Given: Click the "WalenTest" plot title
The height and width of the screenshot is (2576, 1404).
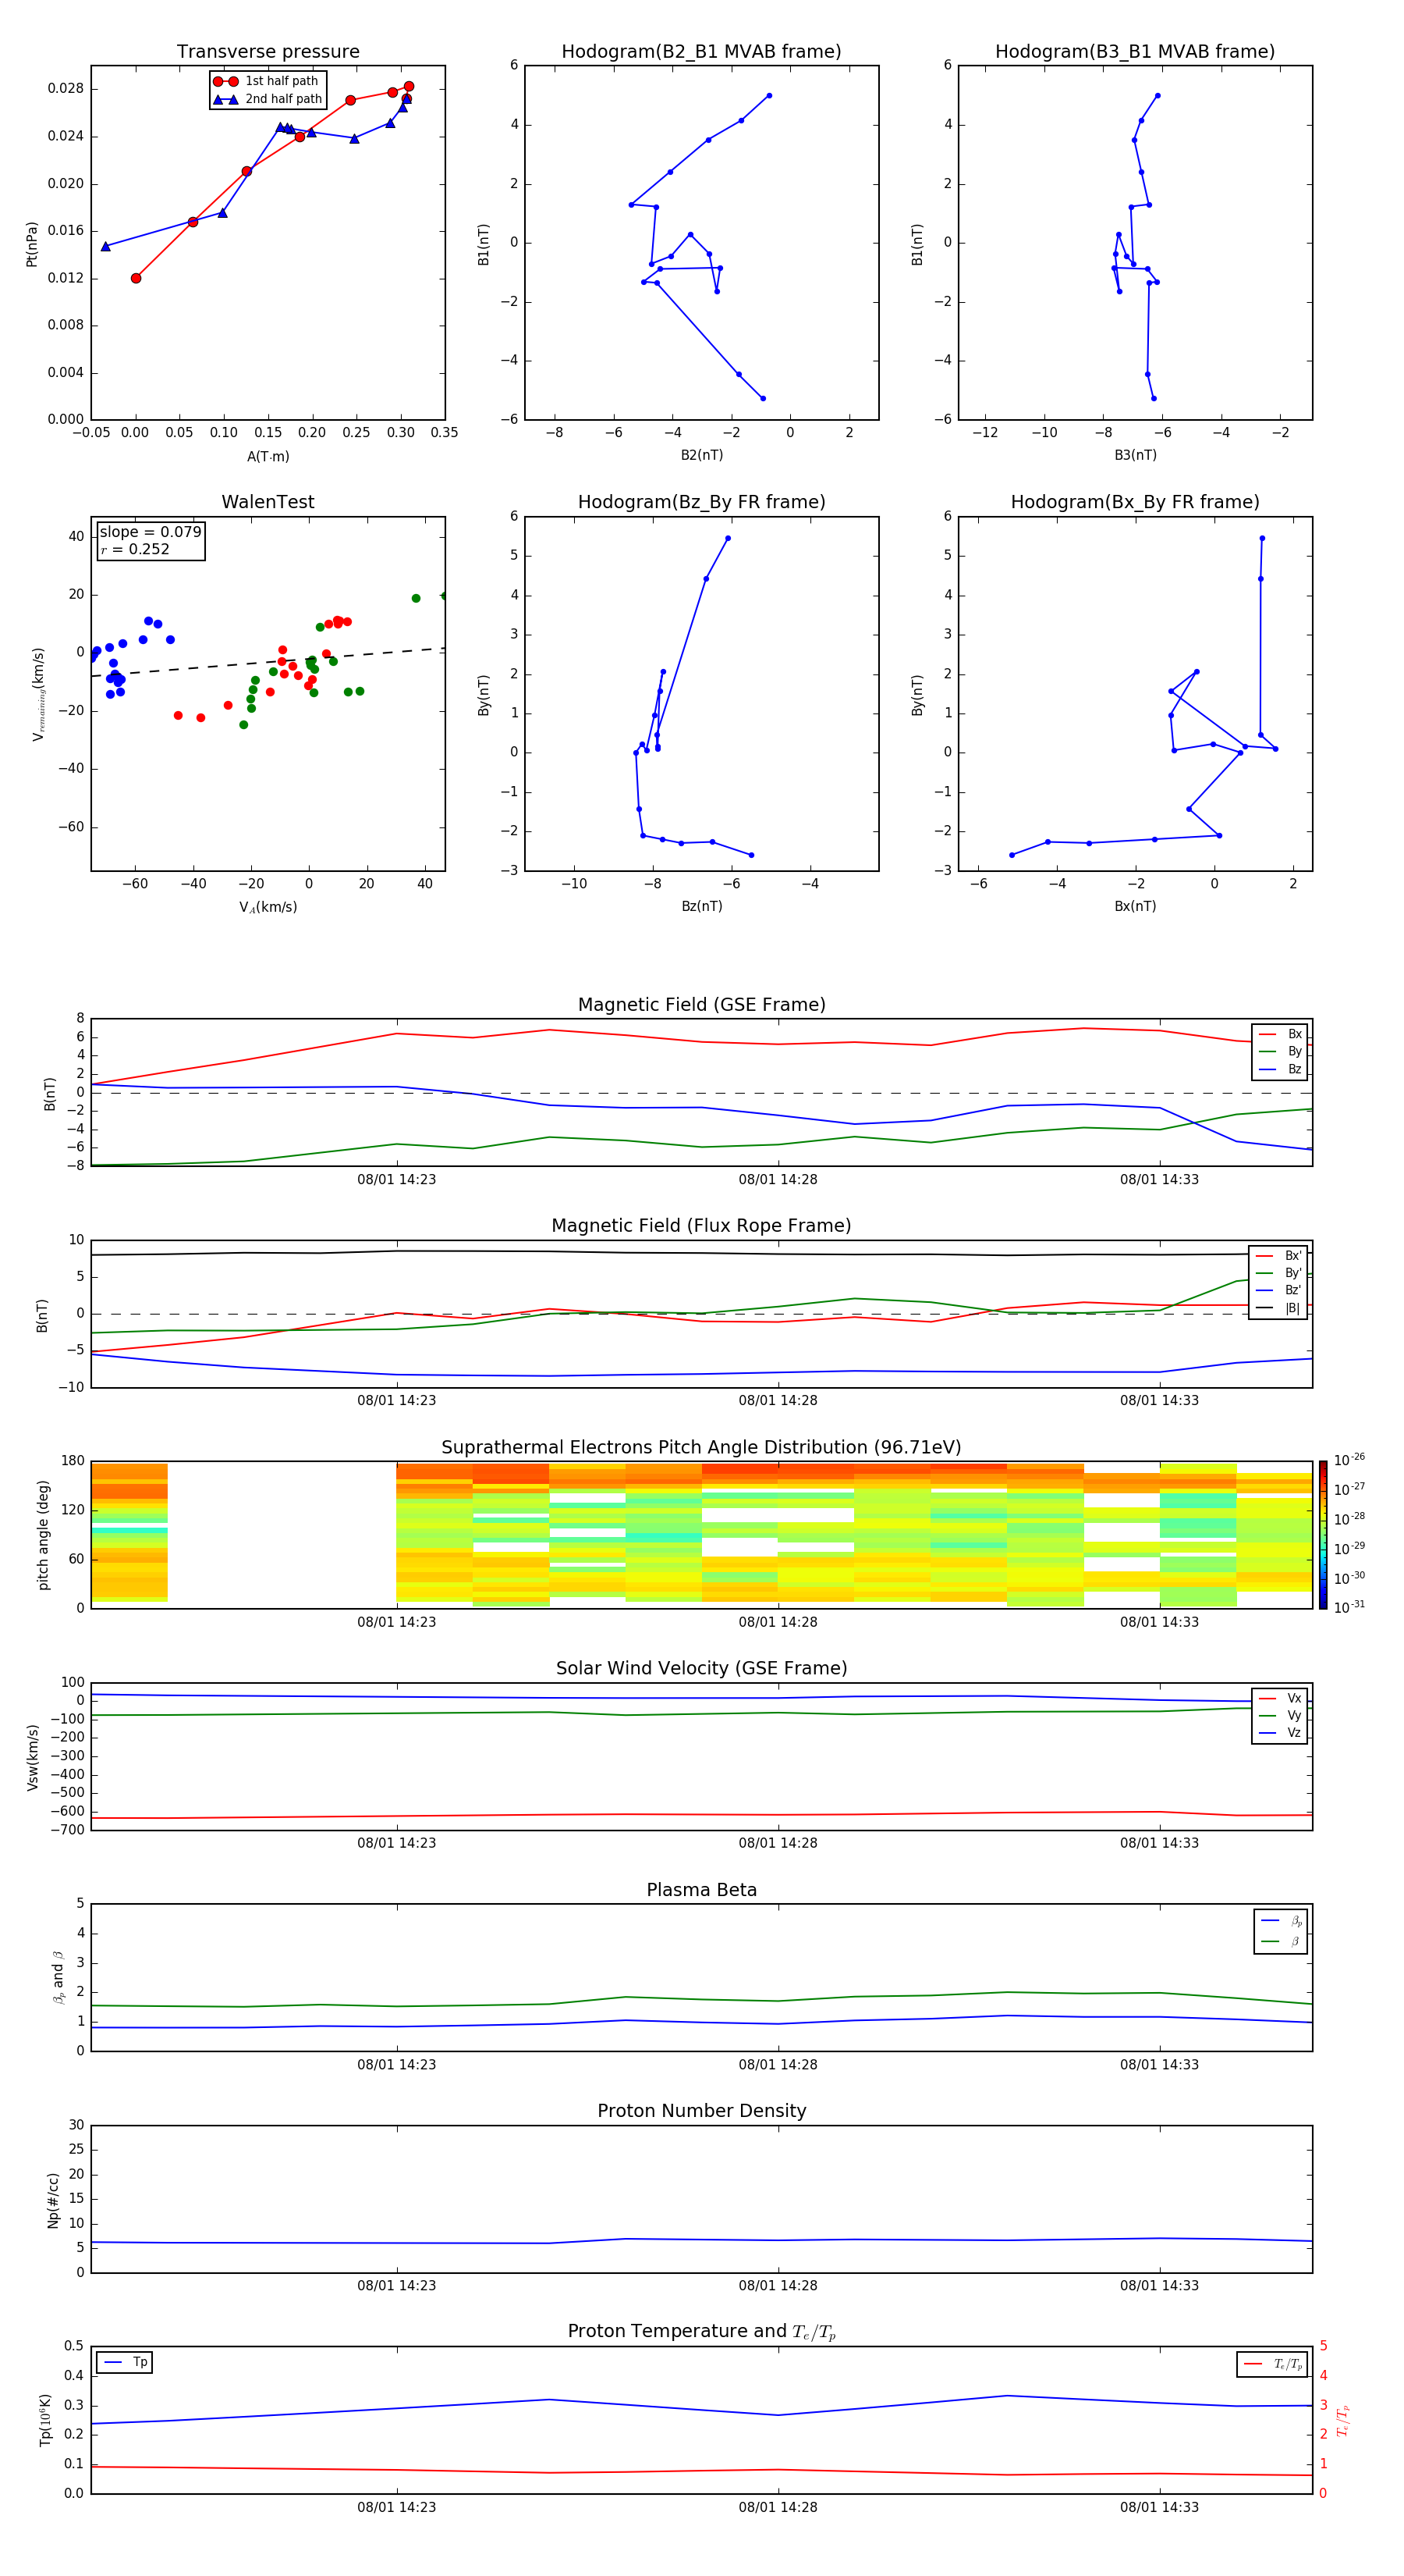Looking at the screenshot, I should point(268,502).
